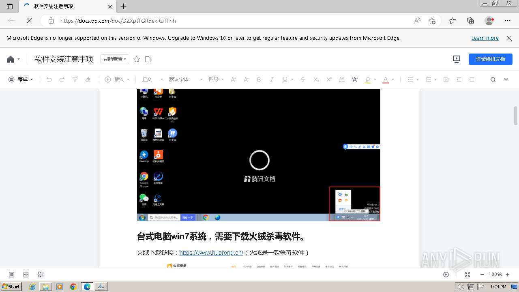Start presentation mode icon
519x292 pixels.
457,59
